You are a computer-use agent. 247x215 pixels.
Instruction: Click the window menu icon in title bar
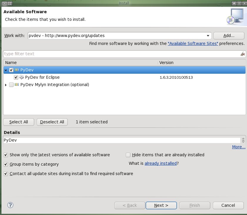click(x=5, y=3)
